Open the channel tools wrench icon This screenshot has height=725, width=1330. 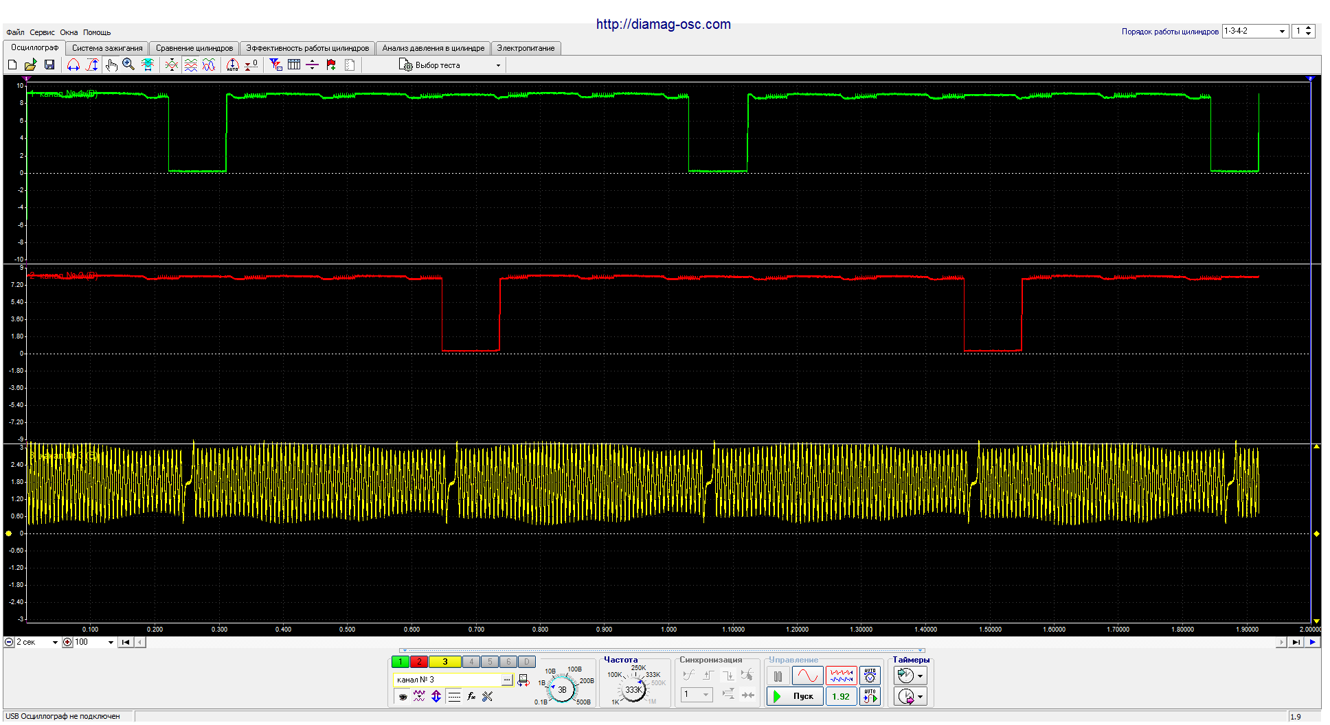(488, 696)
